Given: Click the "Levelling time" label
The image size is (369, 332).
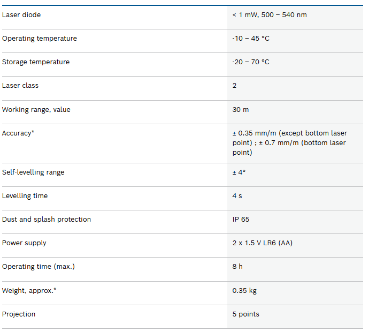Looking at the screenshot, I should (25, 196).
